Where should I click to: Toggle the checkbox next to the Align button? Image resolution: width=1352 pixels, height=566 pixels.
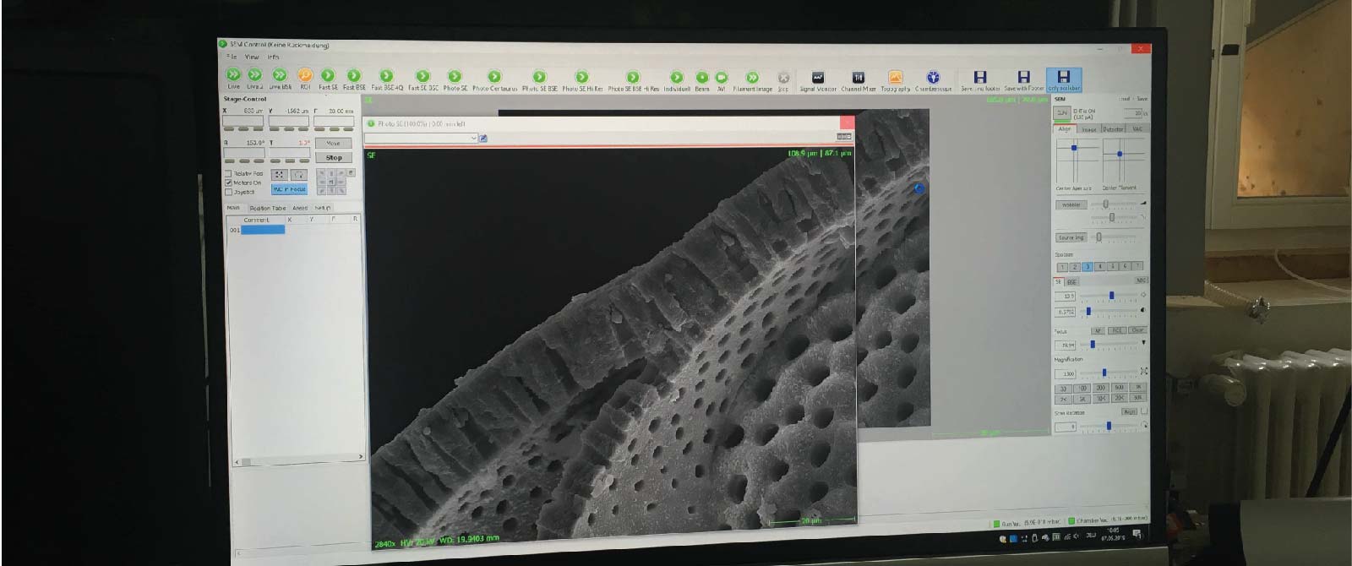tap(1144, 411)
